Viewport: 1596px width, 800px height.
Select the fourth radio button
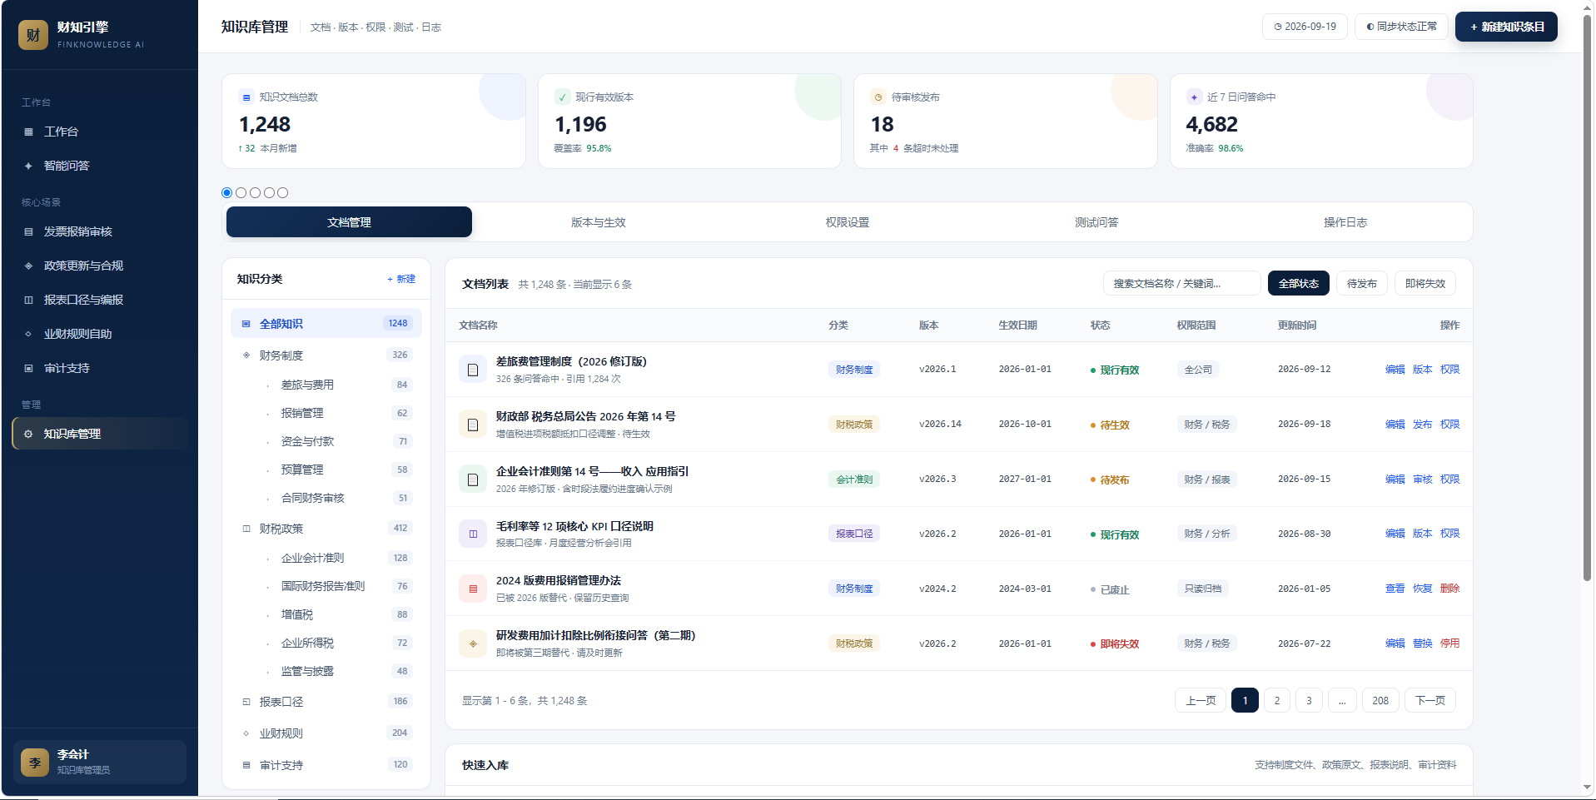[269, 192]
